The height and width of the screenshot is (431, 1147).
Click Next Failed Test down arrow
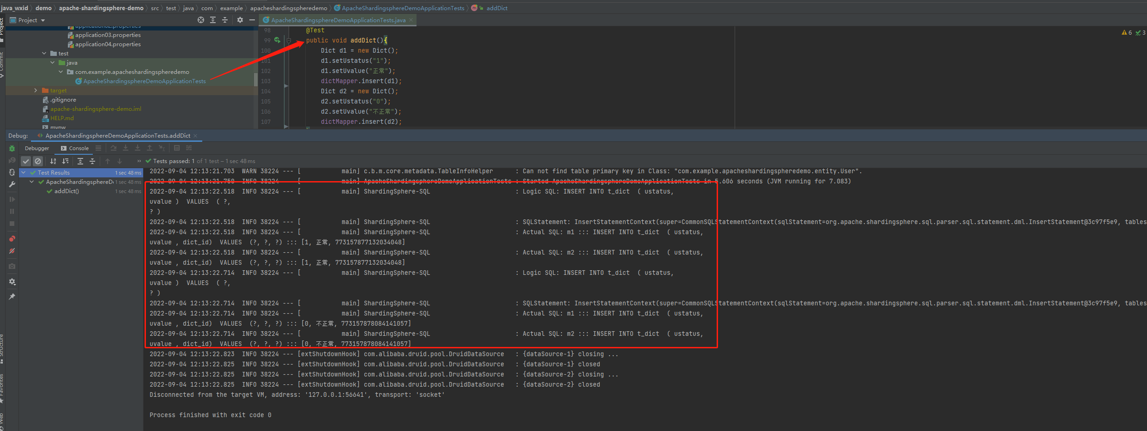[x=120, y=161]
